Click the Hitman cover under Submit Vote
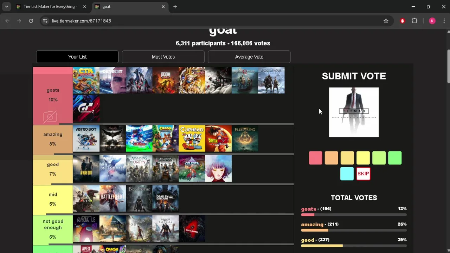Screen dimensions: 450x253 (354, 112)
